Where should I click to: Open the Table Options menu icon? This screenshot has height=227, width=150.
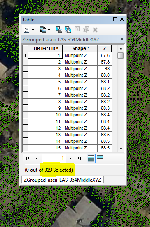pyautogui.click(x=27, y=30)
